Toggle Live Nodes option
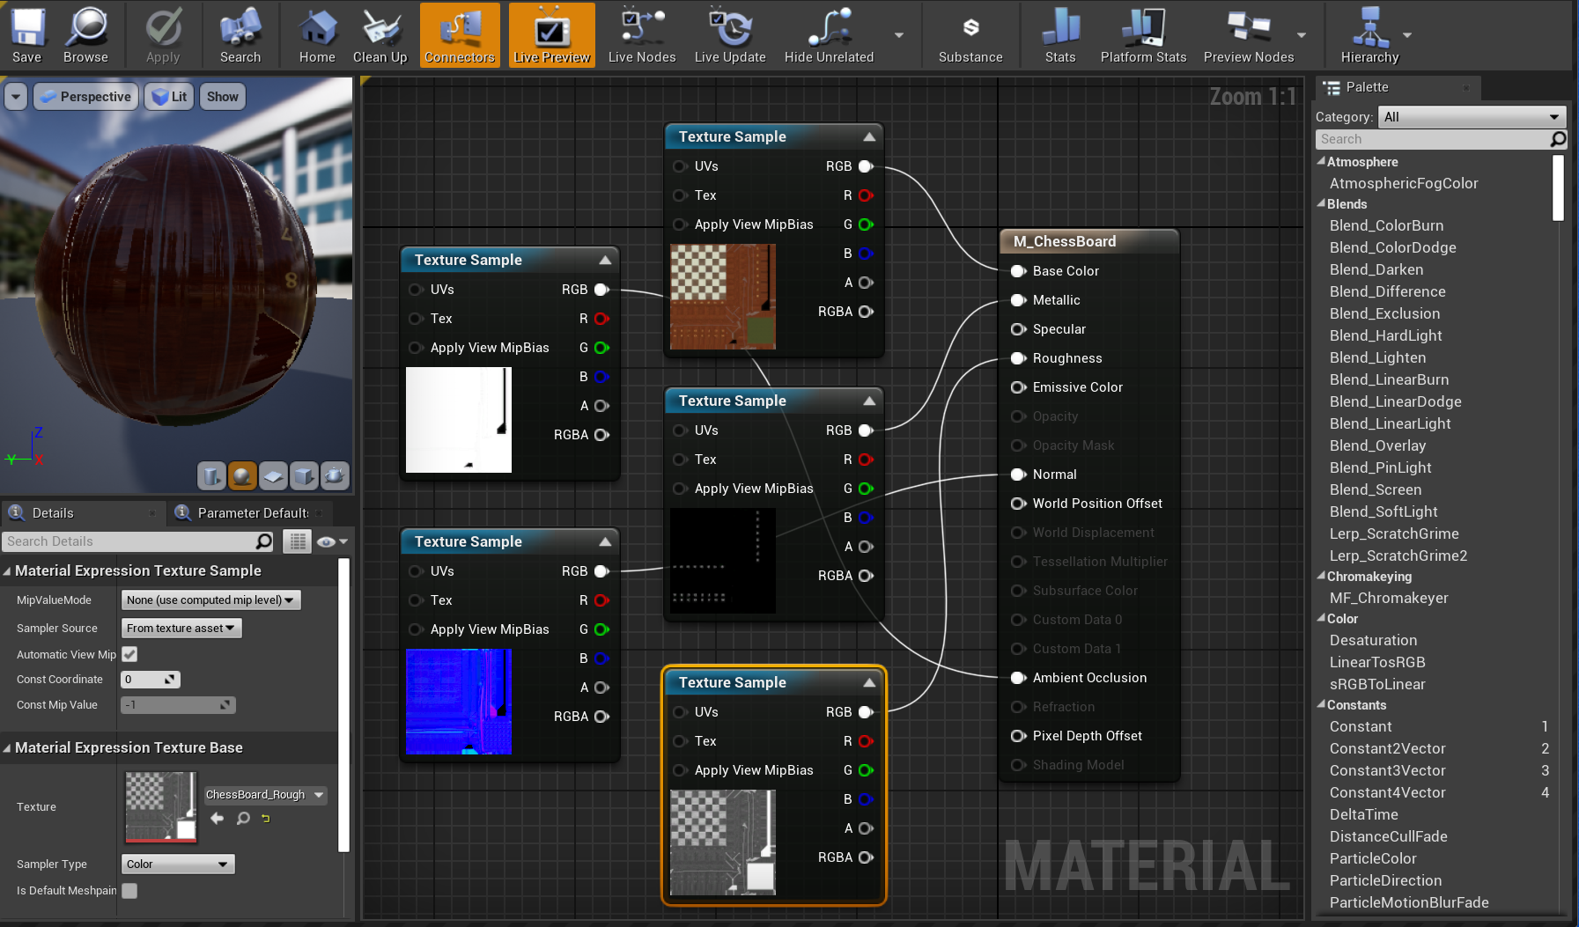 tap(642, 34)
